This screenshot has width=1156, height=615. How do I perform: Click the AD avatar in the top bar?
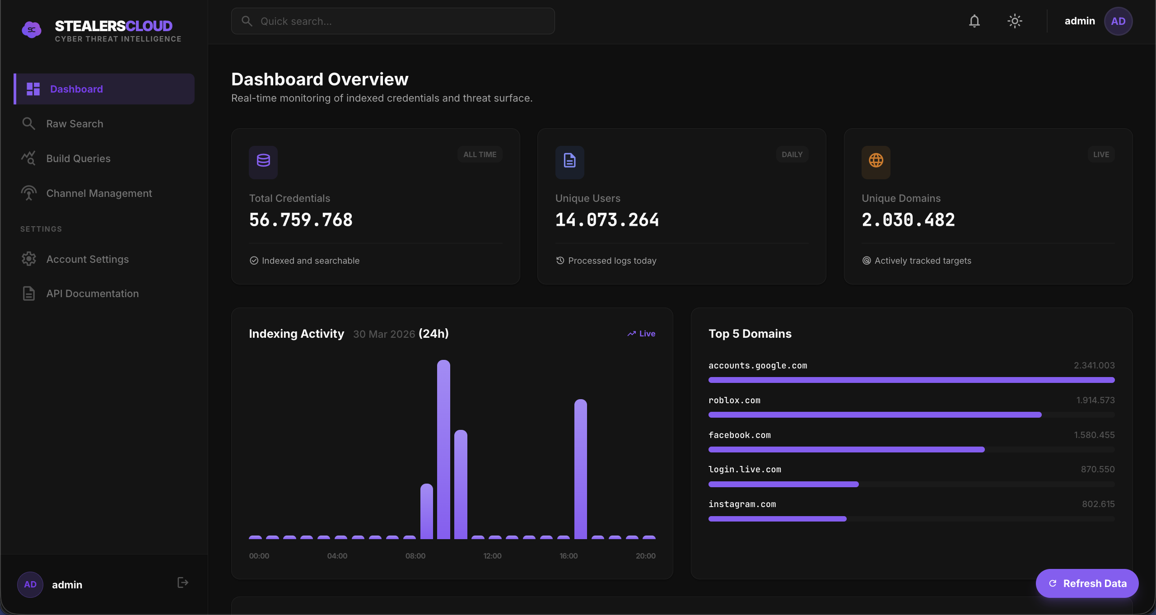pos(1118,21)
